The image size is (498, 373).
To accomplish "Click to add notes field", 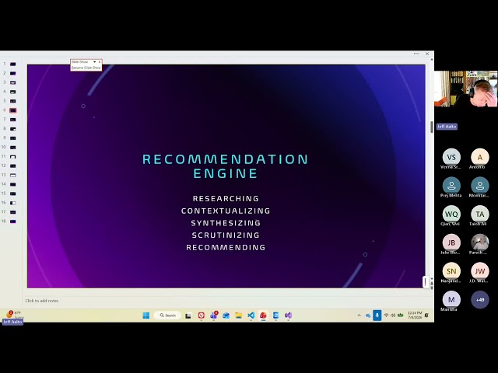I will click(x=42, y=301).
